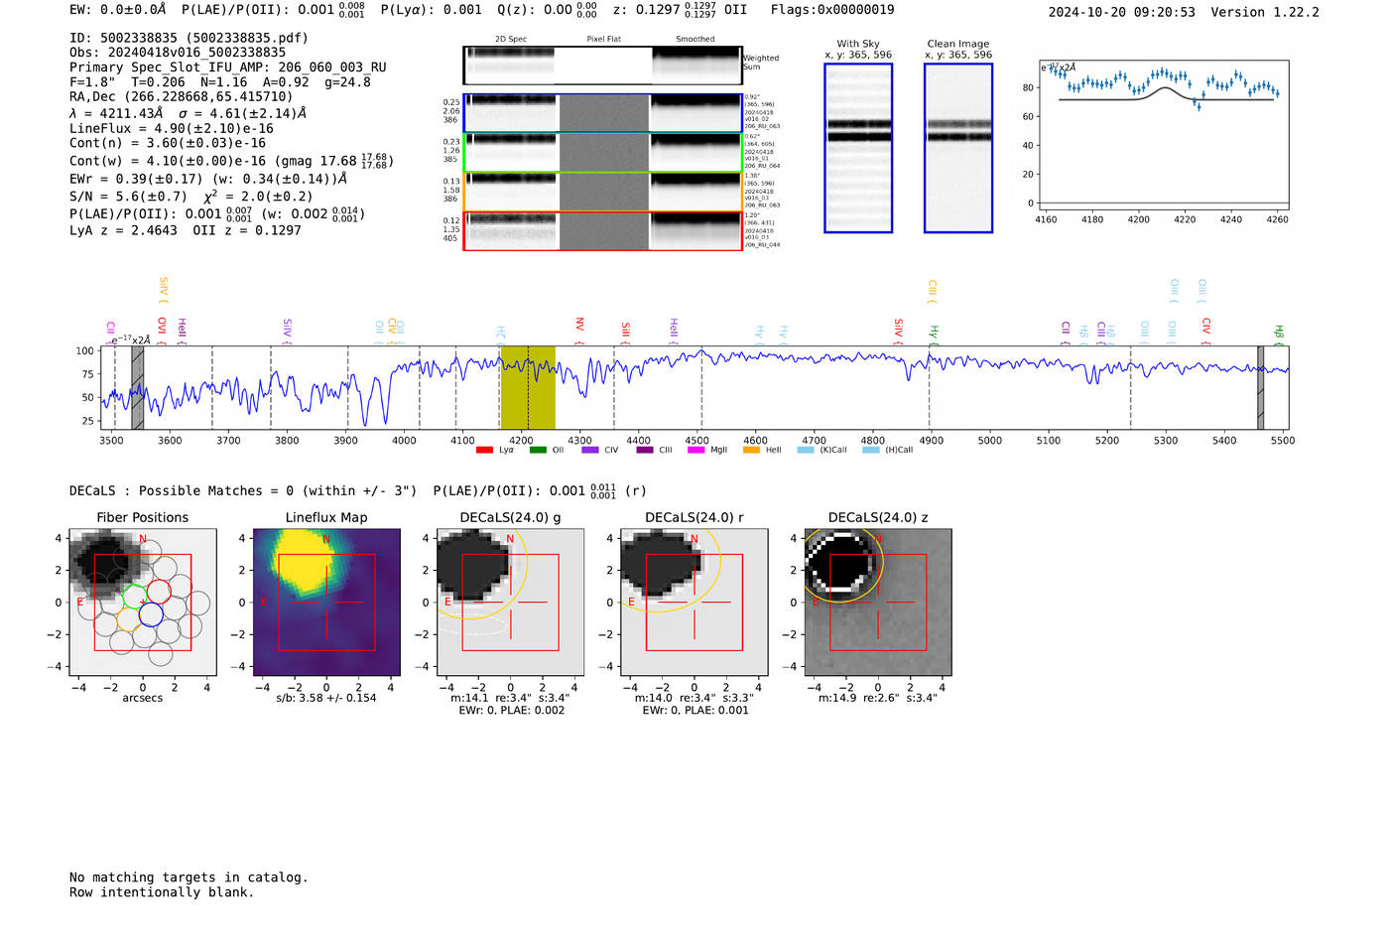The image size is (1389, 946).
Task: Click the red Lyα legend swatch
Action: tap(484, 450)
